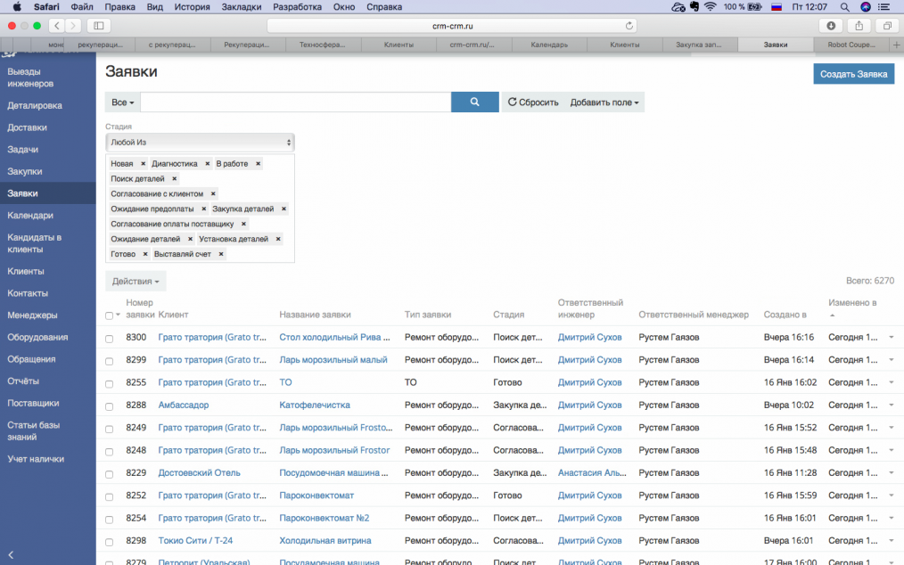Remove the 'Новая' stage filter tag

tap(143, 164)
